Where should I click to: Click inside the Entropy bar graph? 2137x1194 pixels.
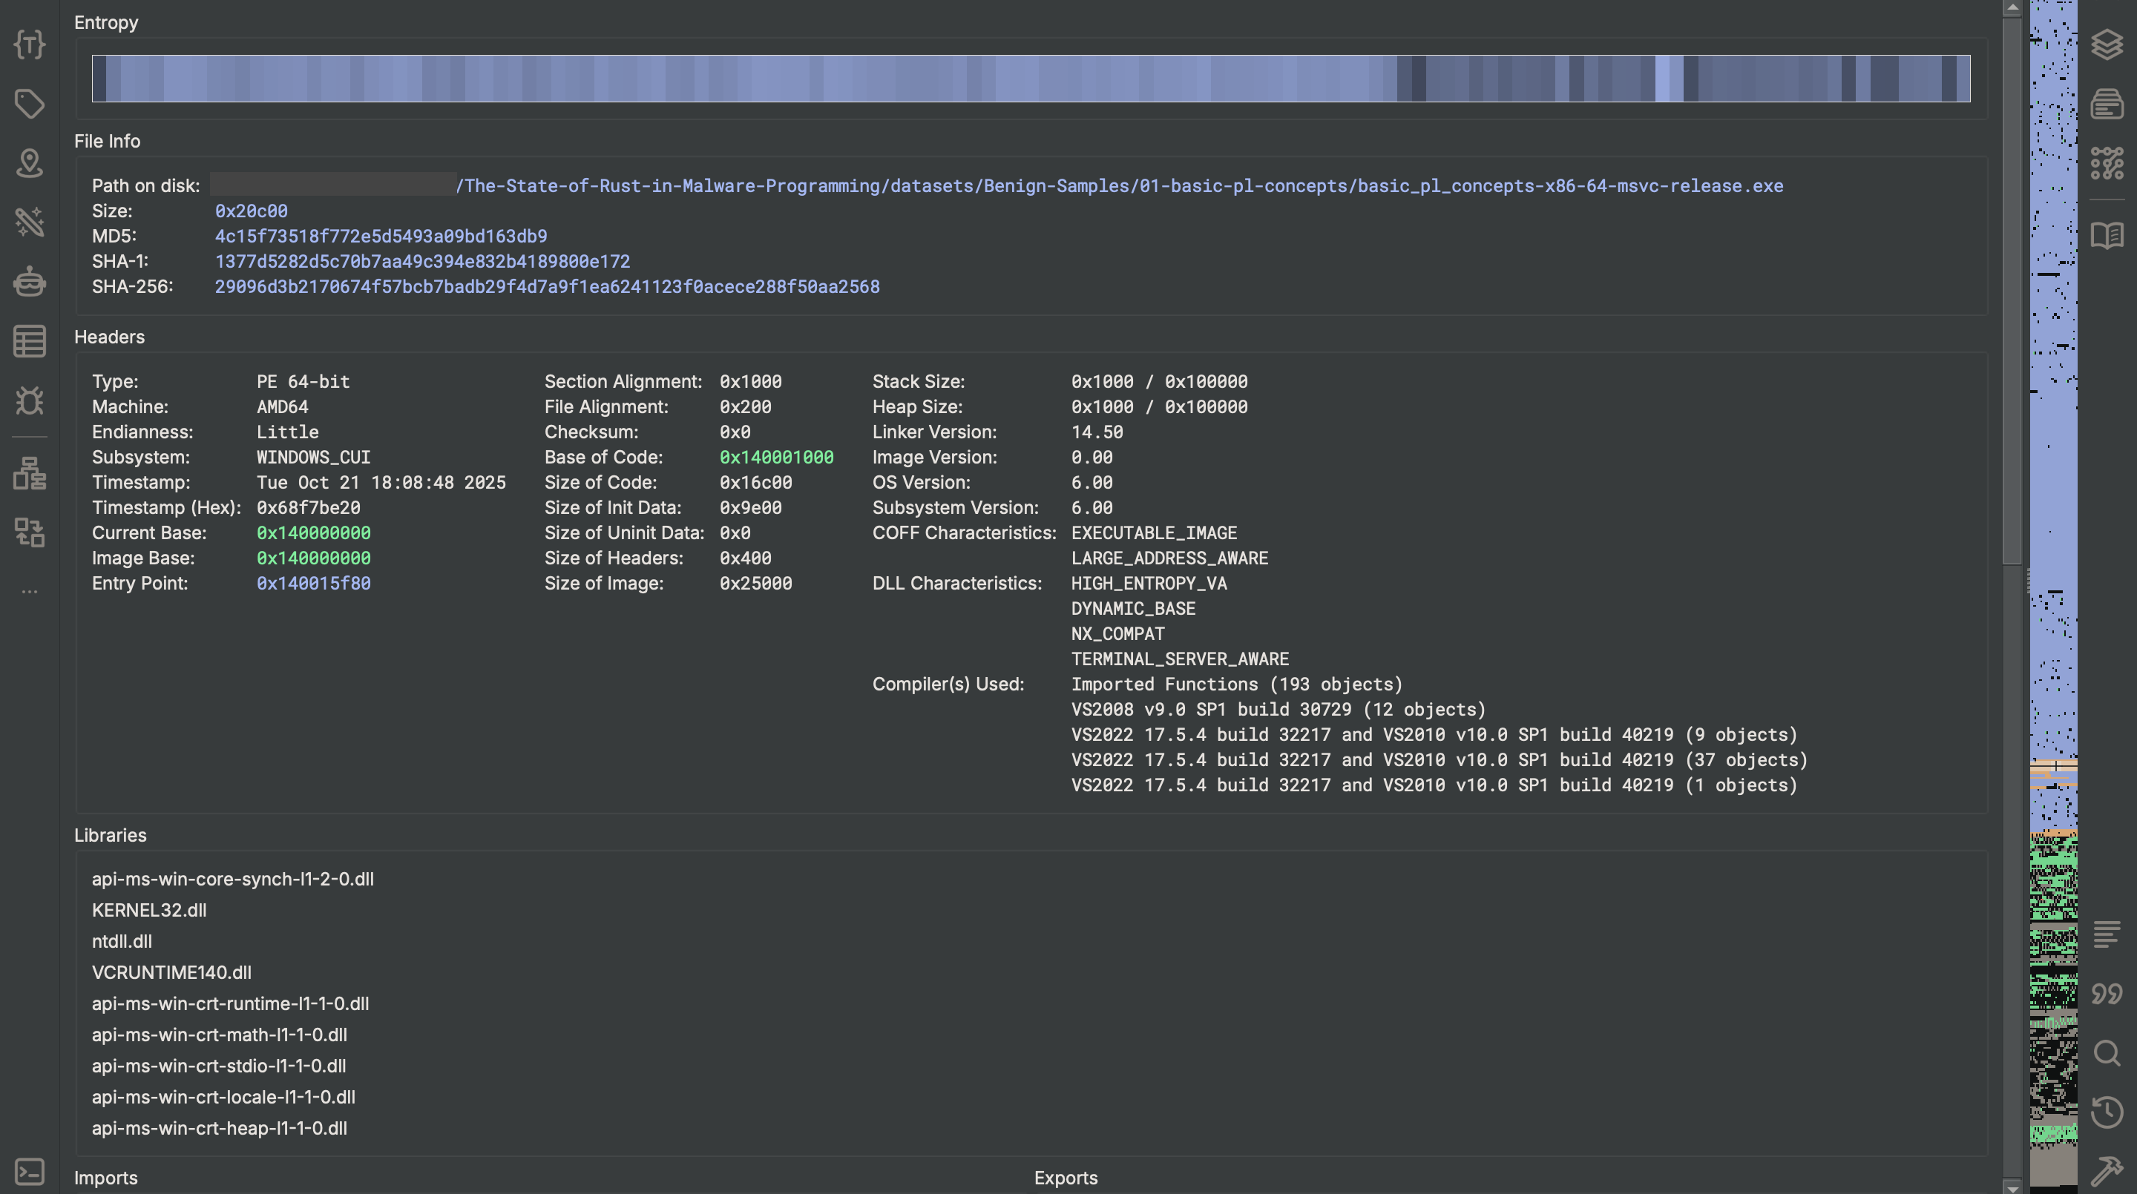pos(1031,79)
